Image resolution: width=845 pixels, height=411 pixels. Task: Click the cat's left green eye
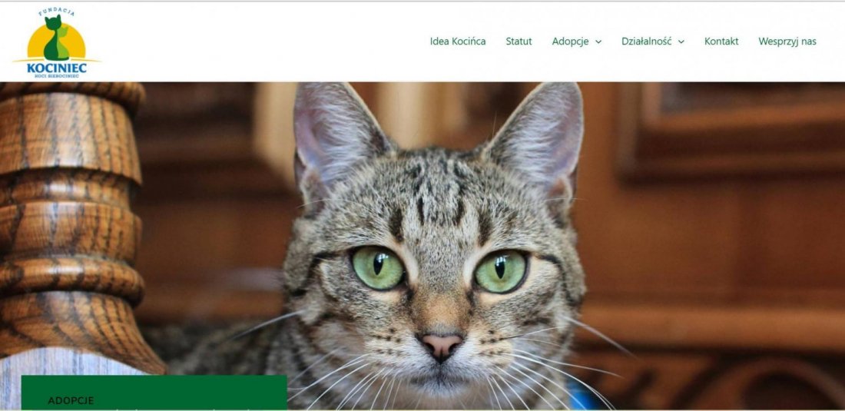pos(378,267)
